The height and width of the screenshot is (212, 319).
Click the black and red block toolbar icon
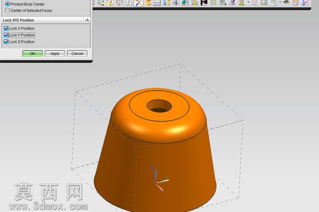pyautogui.click(x=204, y=3)
